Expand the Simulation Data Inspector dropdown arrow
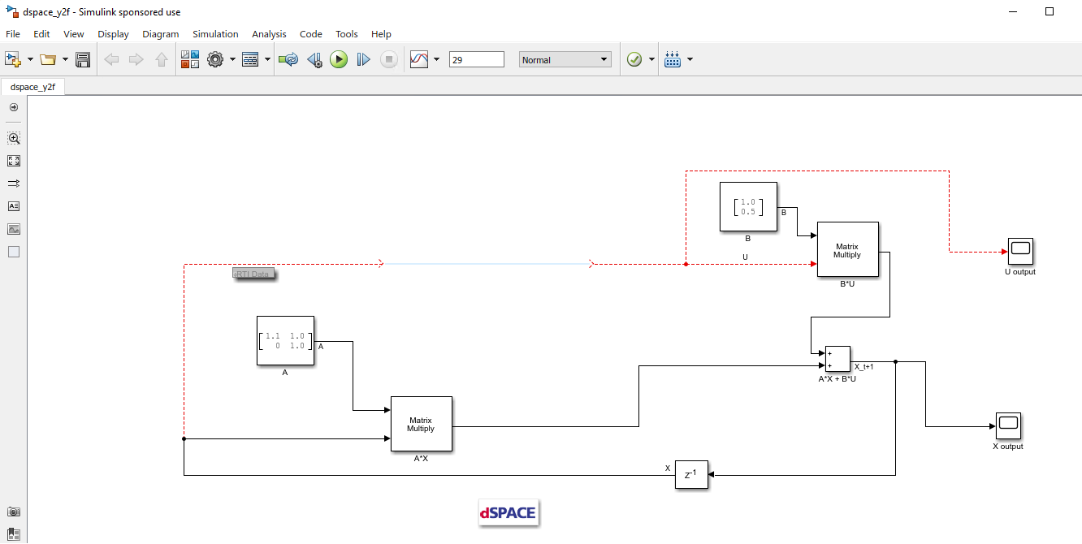This screenshot has width=1082, height=544. 436,59
